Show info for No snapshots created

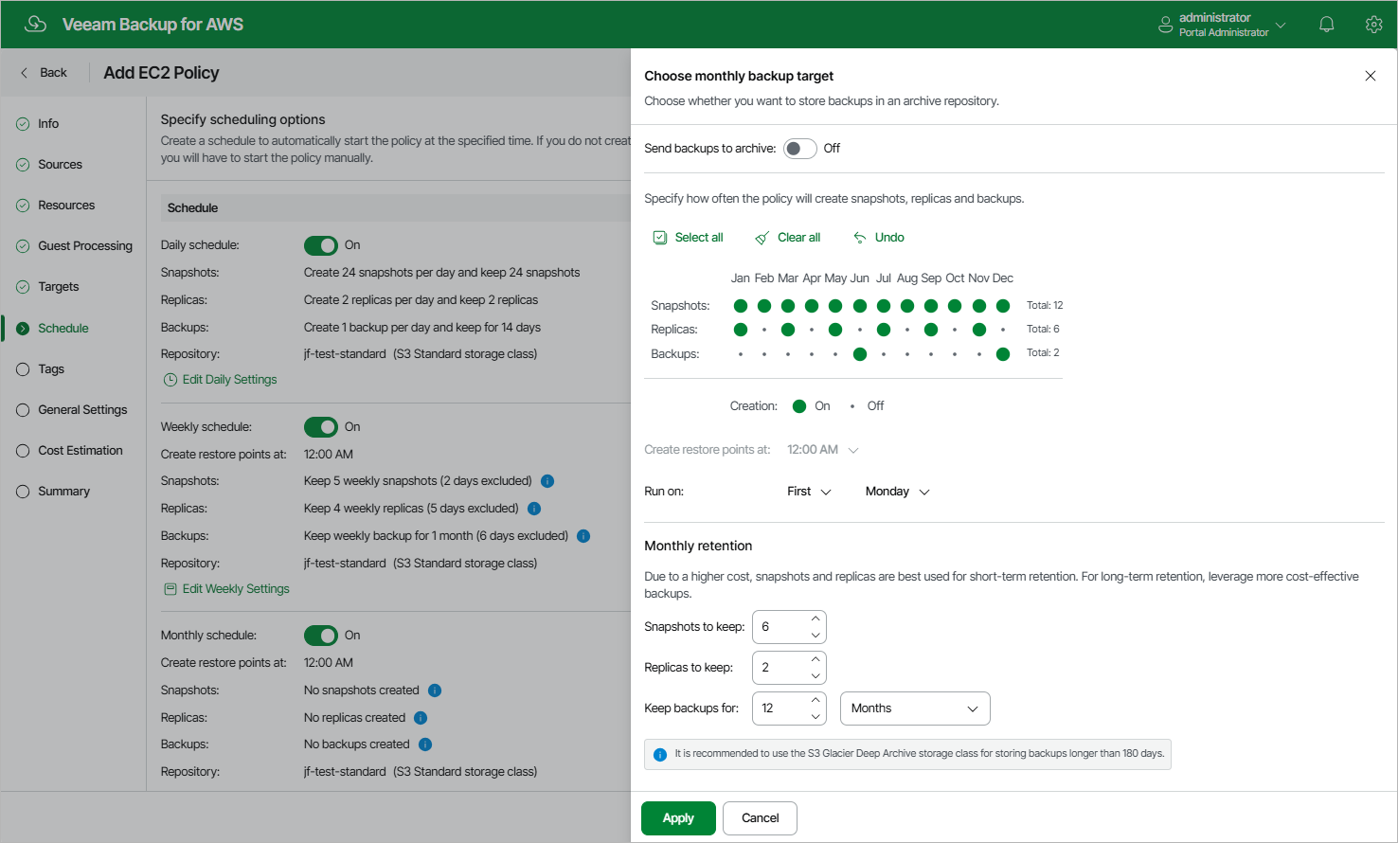(435, 691)
